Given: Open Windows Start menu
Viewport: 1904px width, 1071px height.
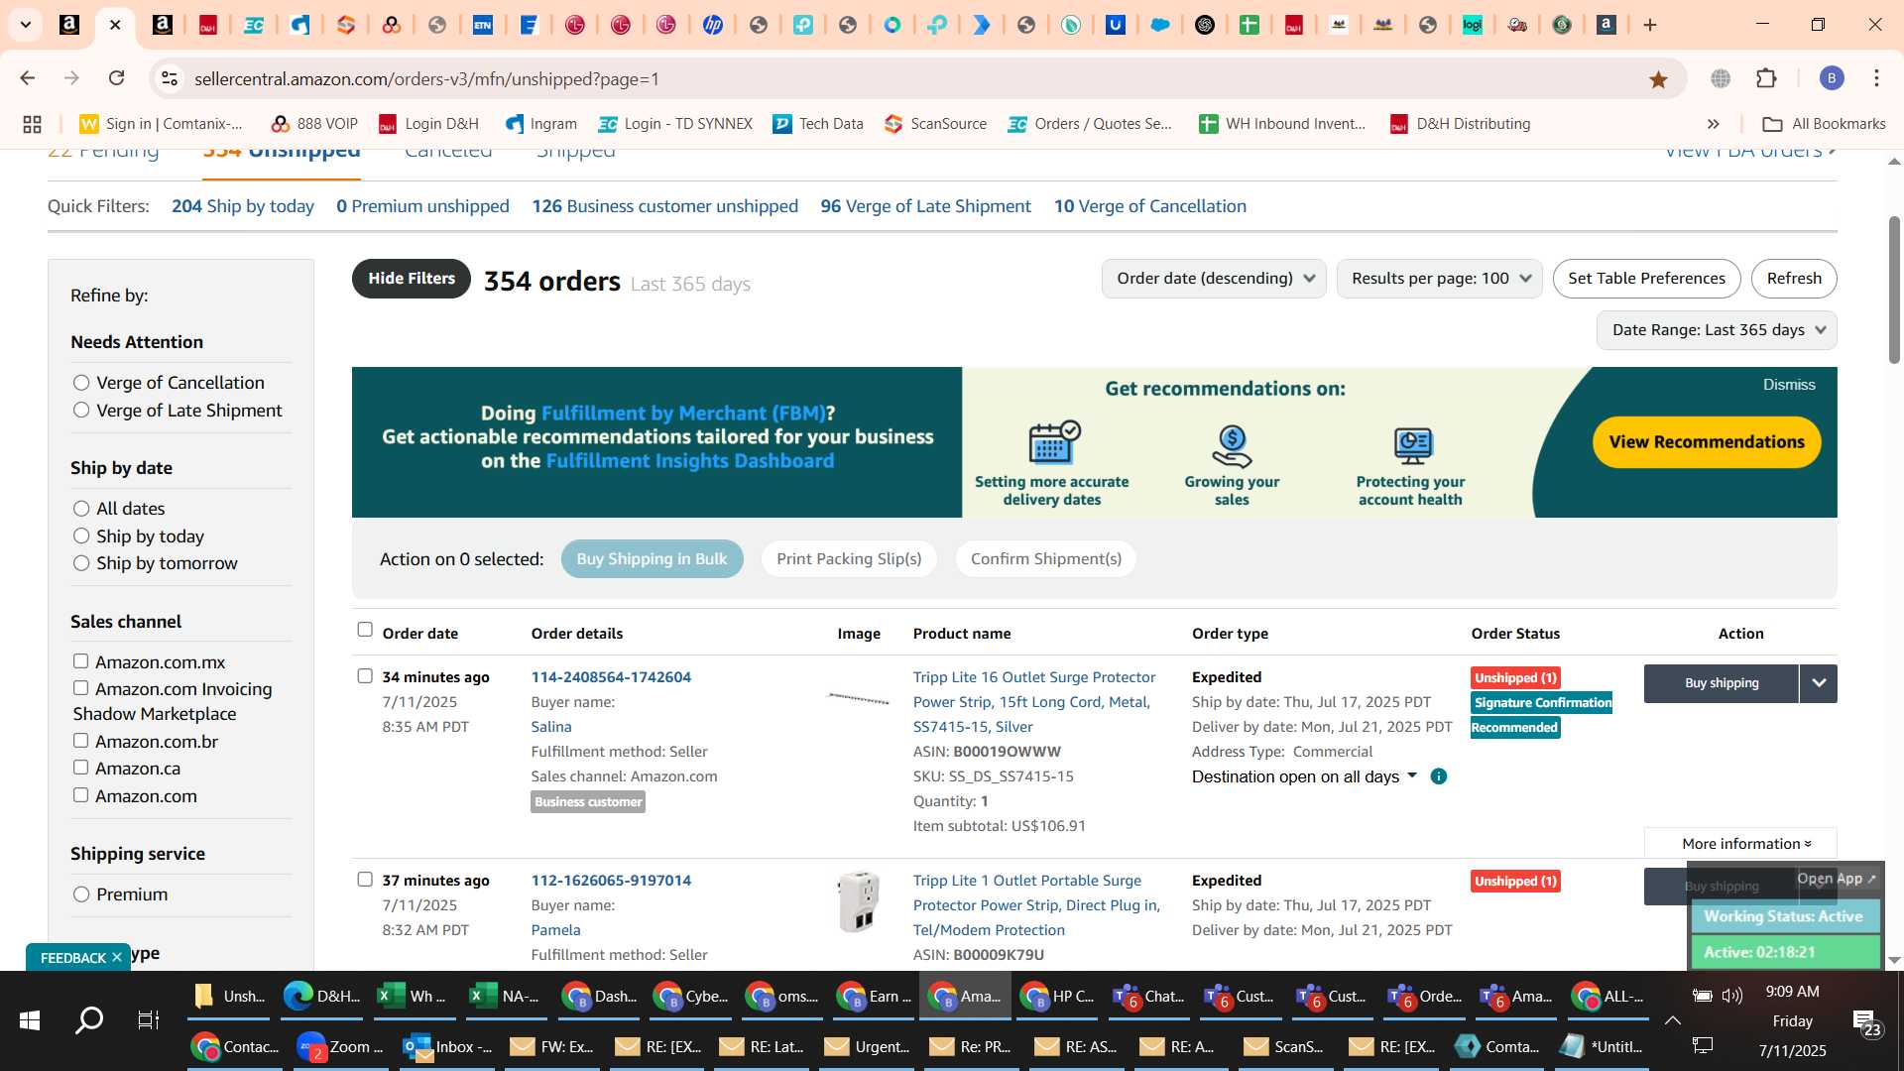Looking at the screenshot, I should click(29, 1019).
